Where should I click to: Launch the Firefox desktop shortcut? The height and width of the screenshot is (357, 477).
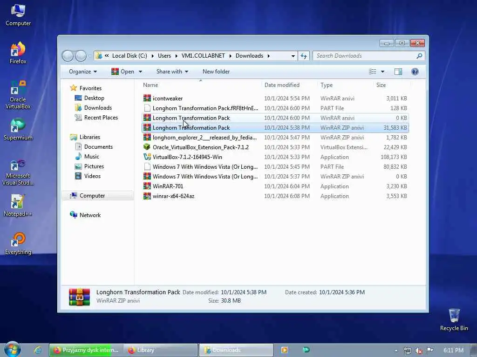coord(18,53)
